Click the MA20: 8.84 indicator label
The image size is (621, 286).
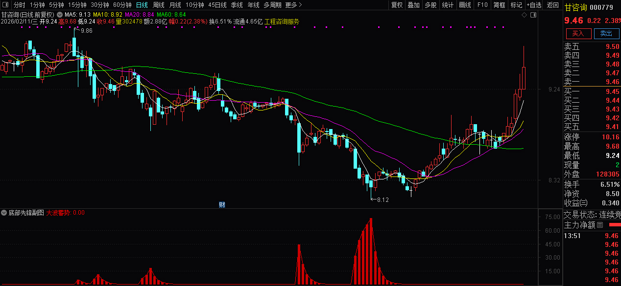click(140, 15)
